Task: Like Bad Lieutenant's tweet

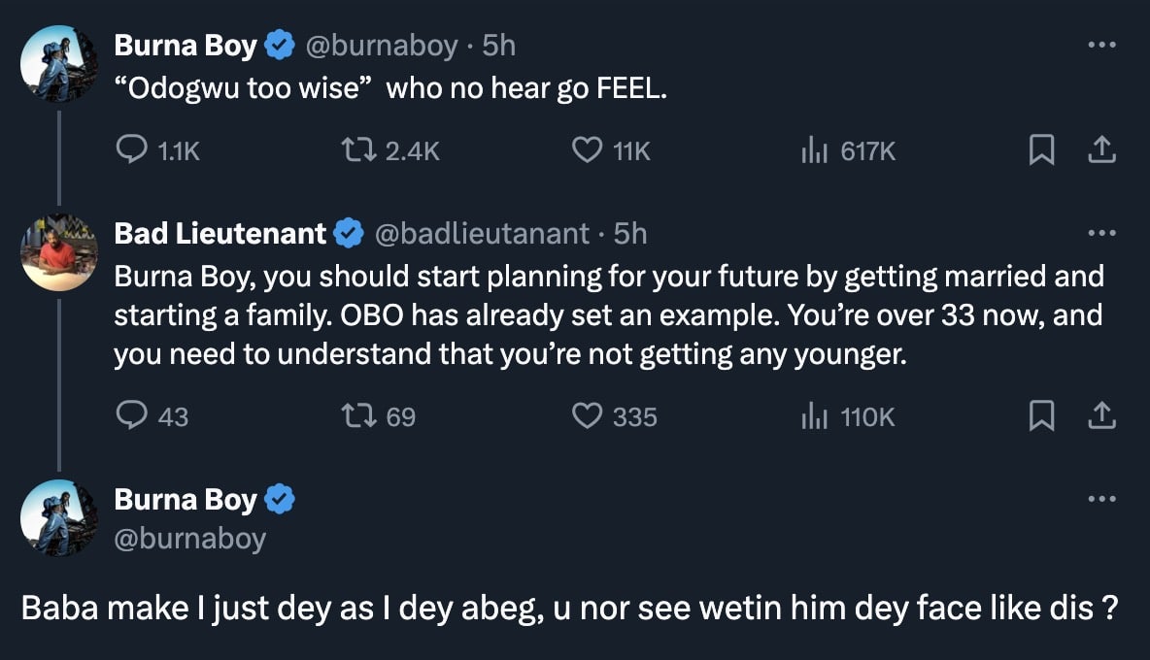Action: coord(587,416)
